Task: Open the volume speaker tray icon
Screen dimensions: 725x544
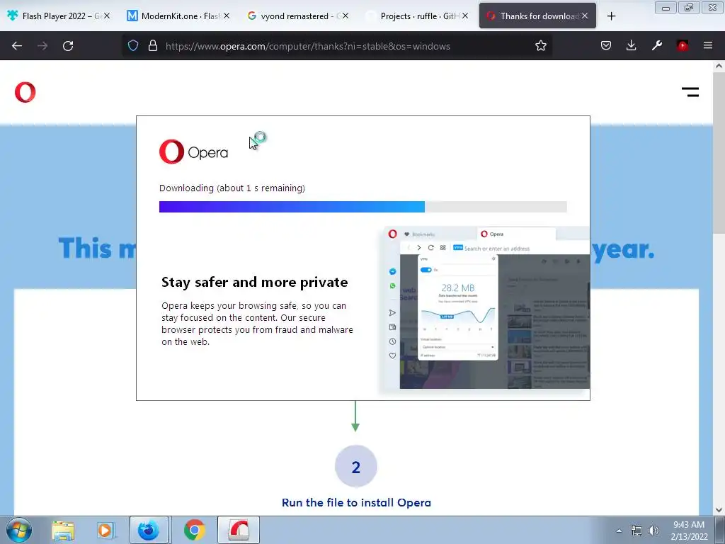Action: pyautogui.click(x=653, y=531)
